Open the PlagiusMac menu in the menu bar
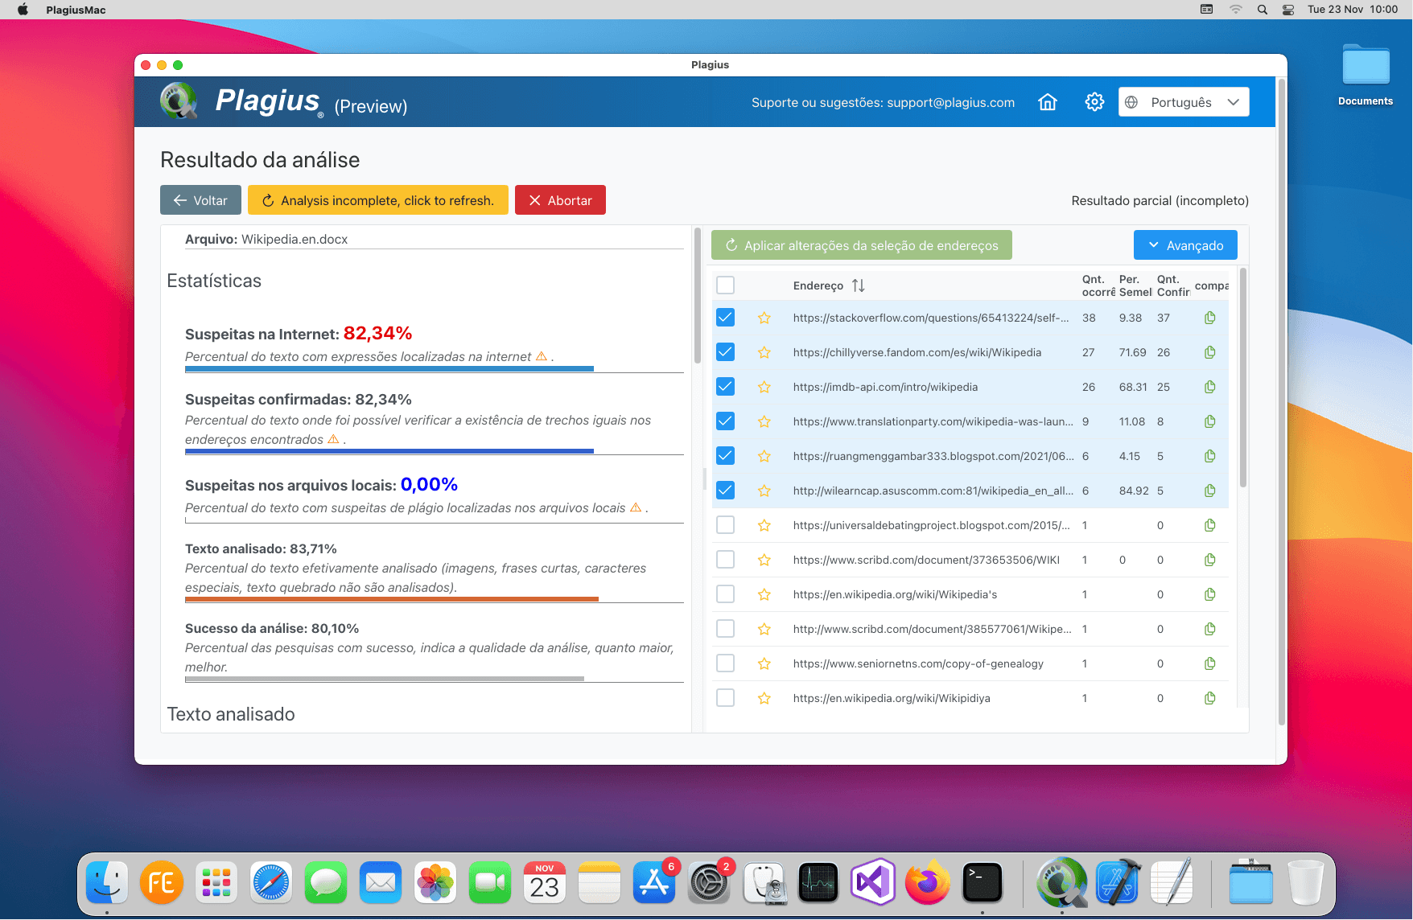Viewport: 1413px width, 920px height. [x=75, y=10]
